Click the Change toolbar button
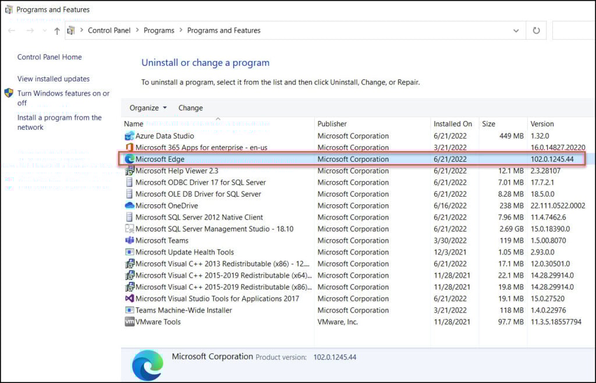The image size is (596, 383). pyautogui.click(x=190, y=108)
